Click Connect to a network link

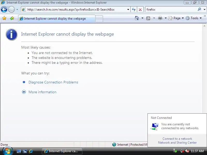(x=177, y=139)
